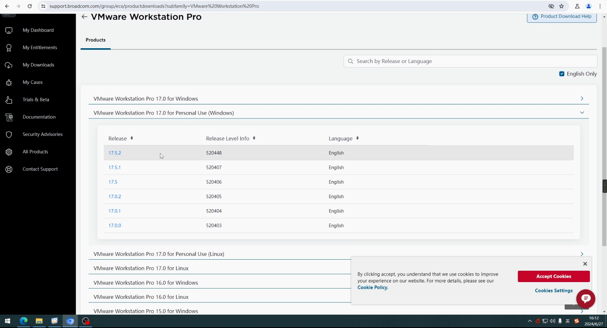Open site information icon in address bar
The height and width of the screenshot is (328, 607).
[43, 6]
